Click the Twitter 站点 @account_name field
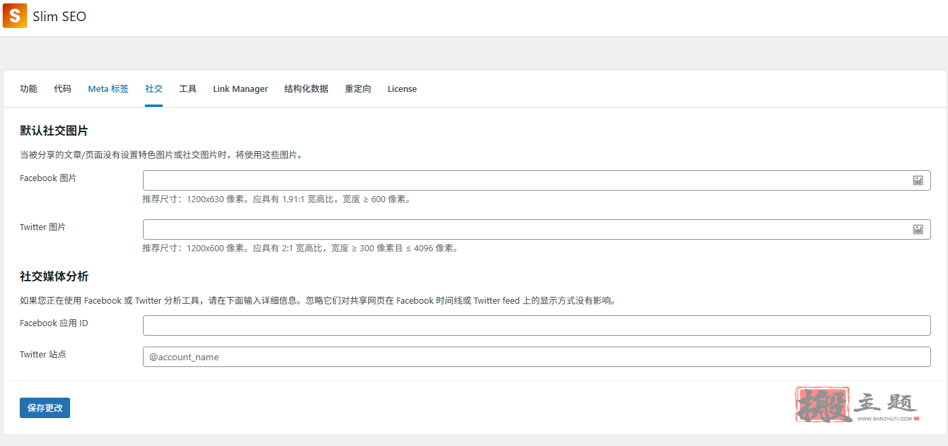Image resolution: width=948 pixels, height=446 pixels. click(x=536, y=357)
